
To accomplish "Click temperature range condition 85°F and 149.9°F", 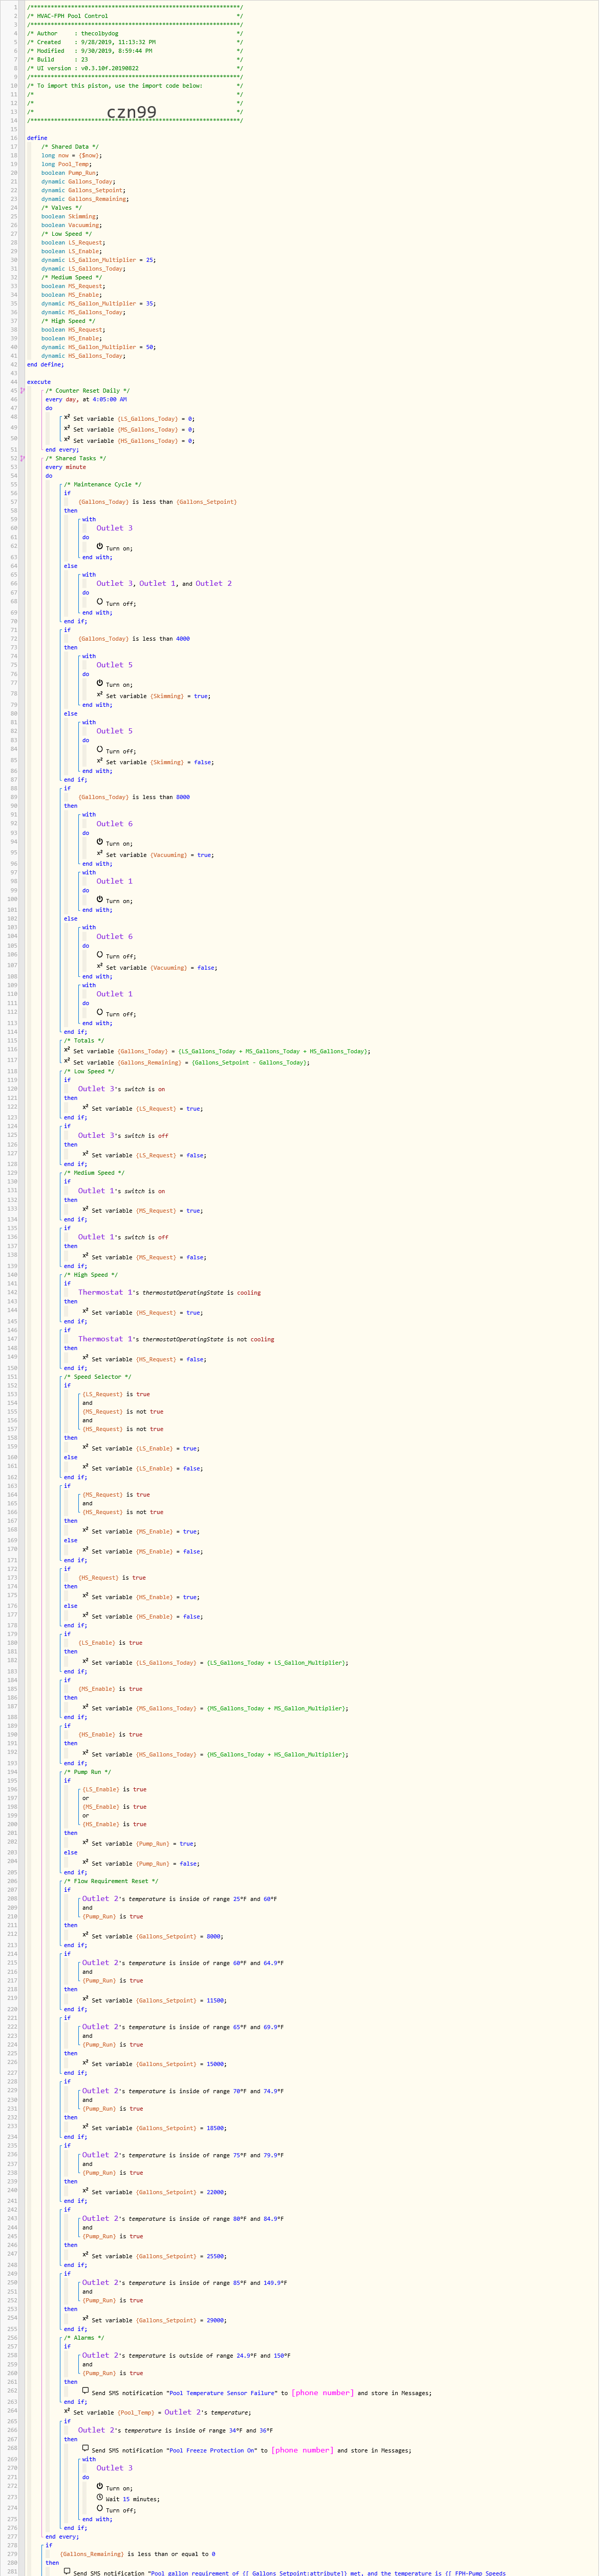I will 185,2283.
